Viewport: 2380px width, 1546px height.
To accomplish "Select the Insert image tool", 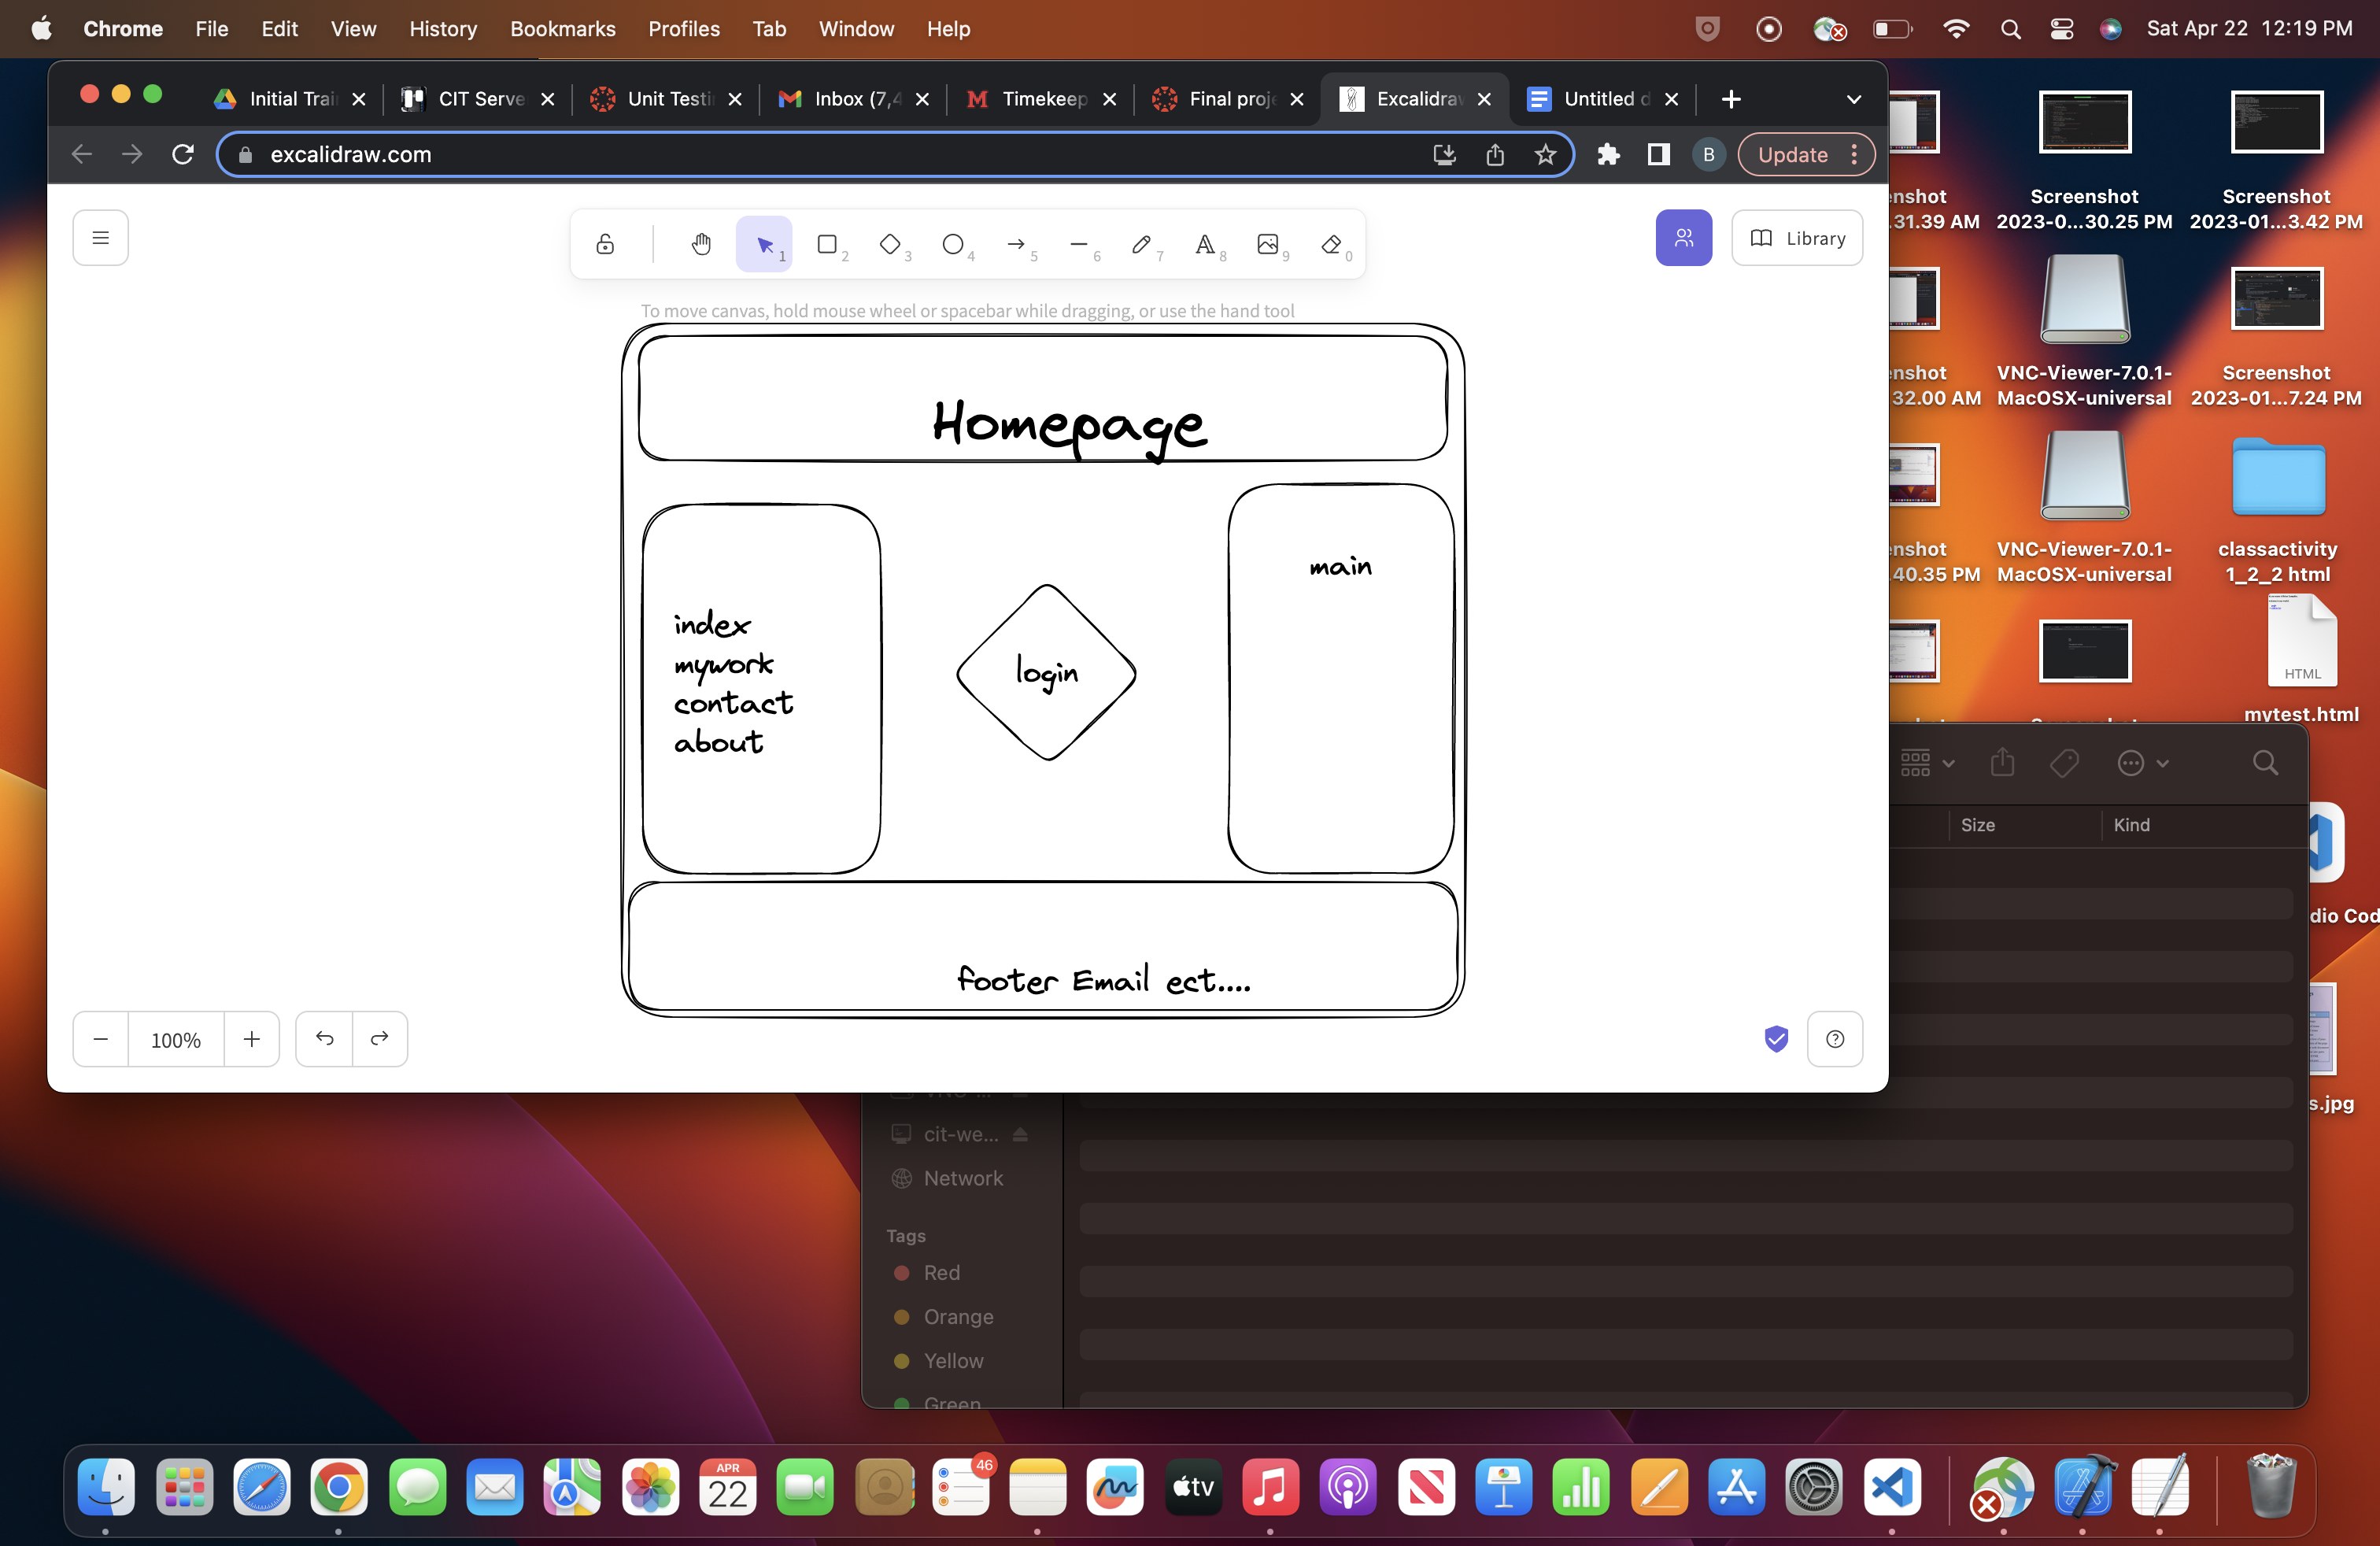I will coord(1268,244).
